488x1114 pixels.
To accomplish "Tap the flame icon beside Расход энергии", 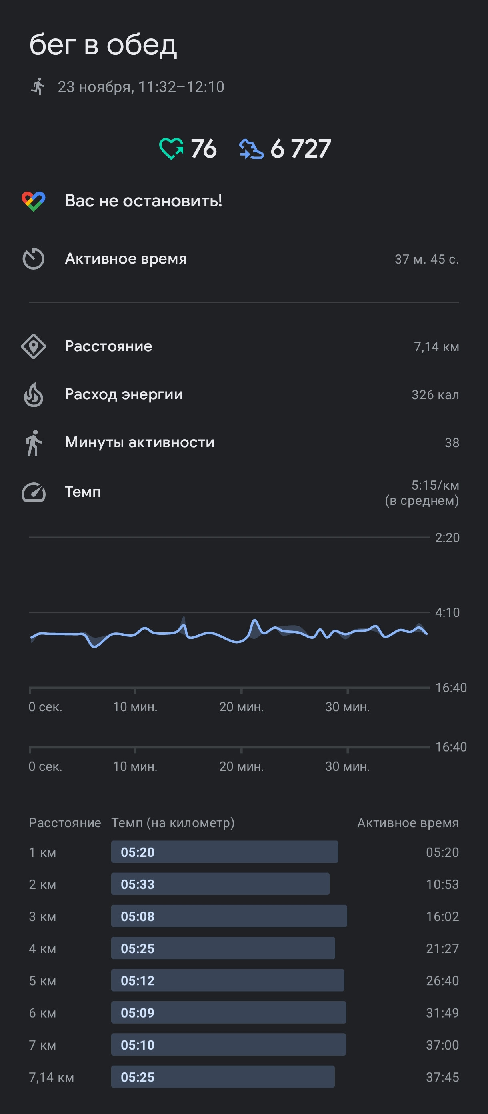I will click(33, 394).
